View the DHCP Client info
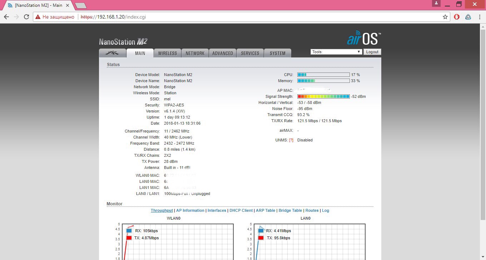 [241, 210]
